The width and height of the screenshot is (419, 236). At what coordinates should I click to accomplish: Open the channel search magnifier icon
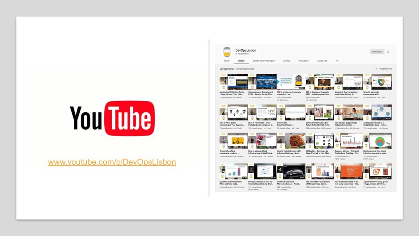click(337, 61)
